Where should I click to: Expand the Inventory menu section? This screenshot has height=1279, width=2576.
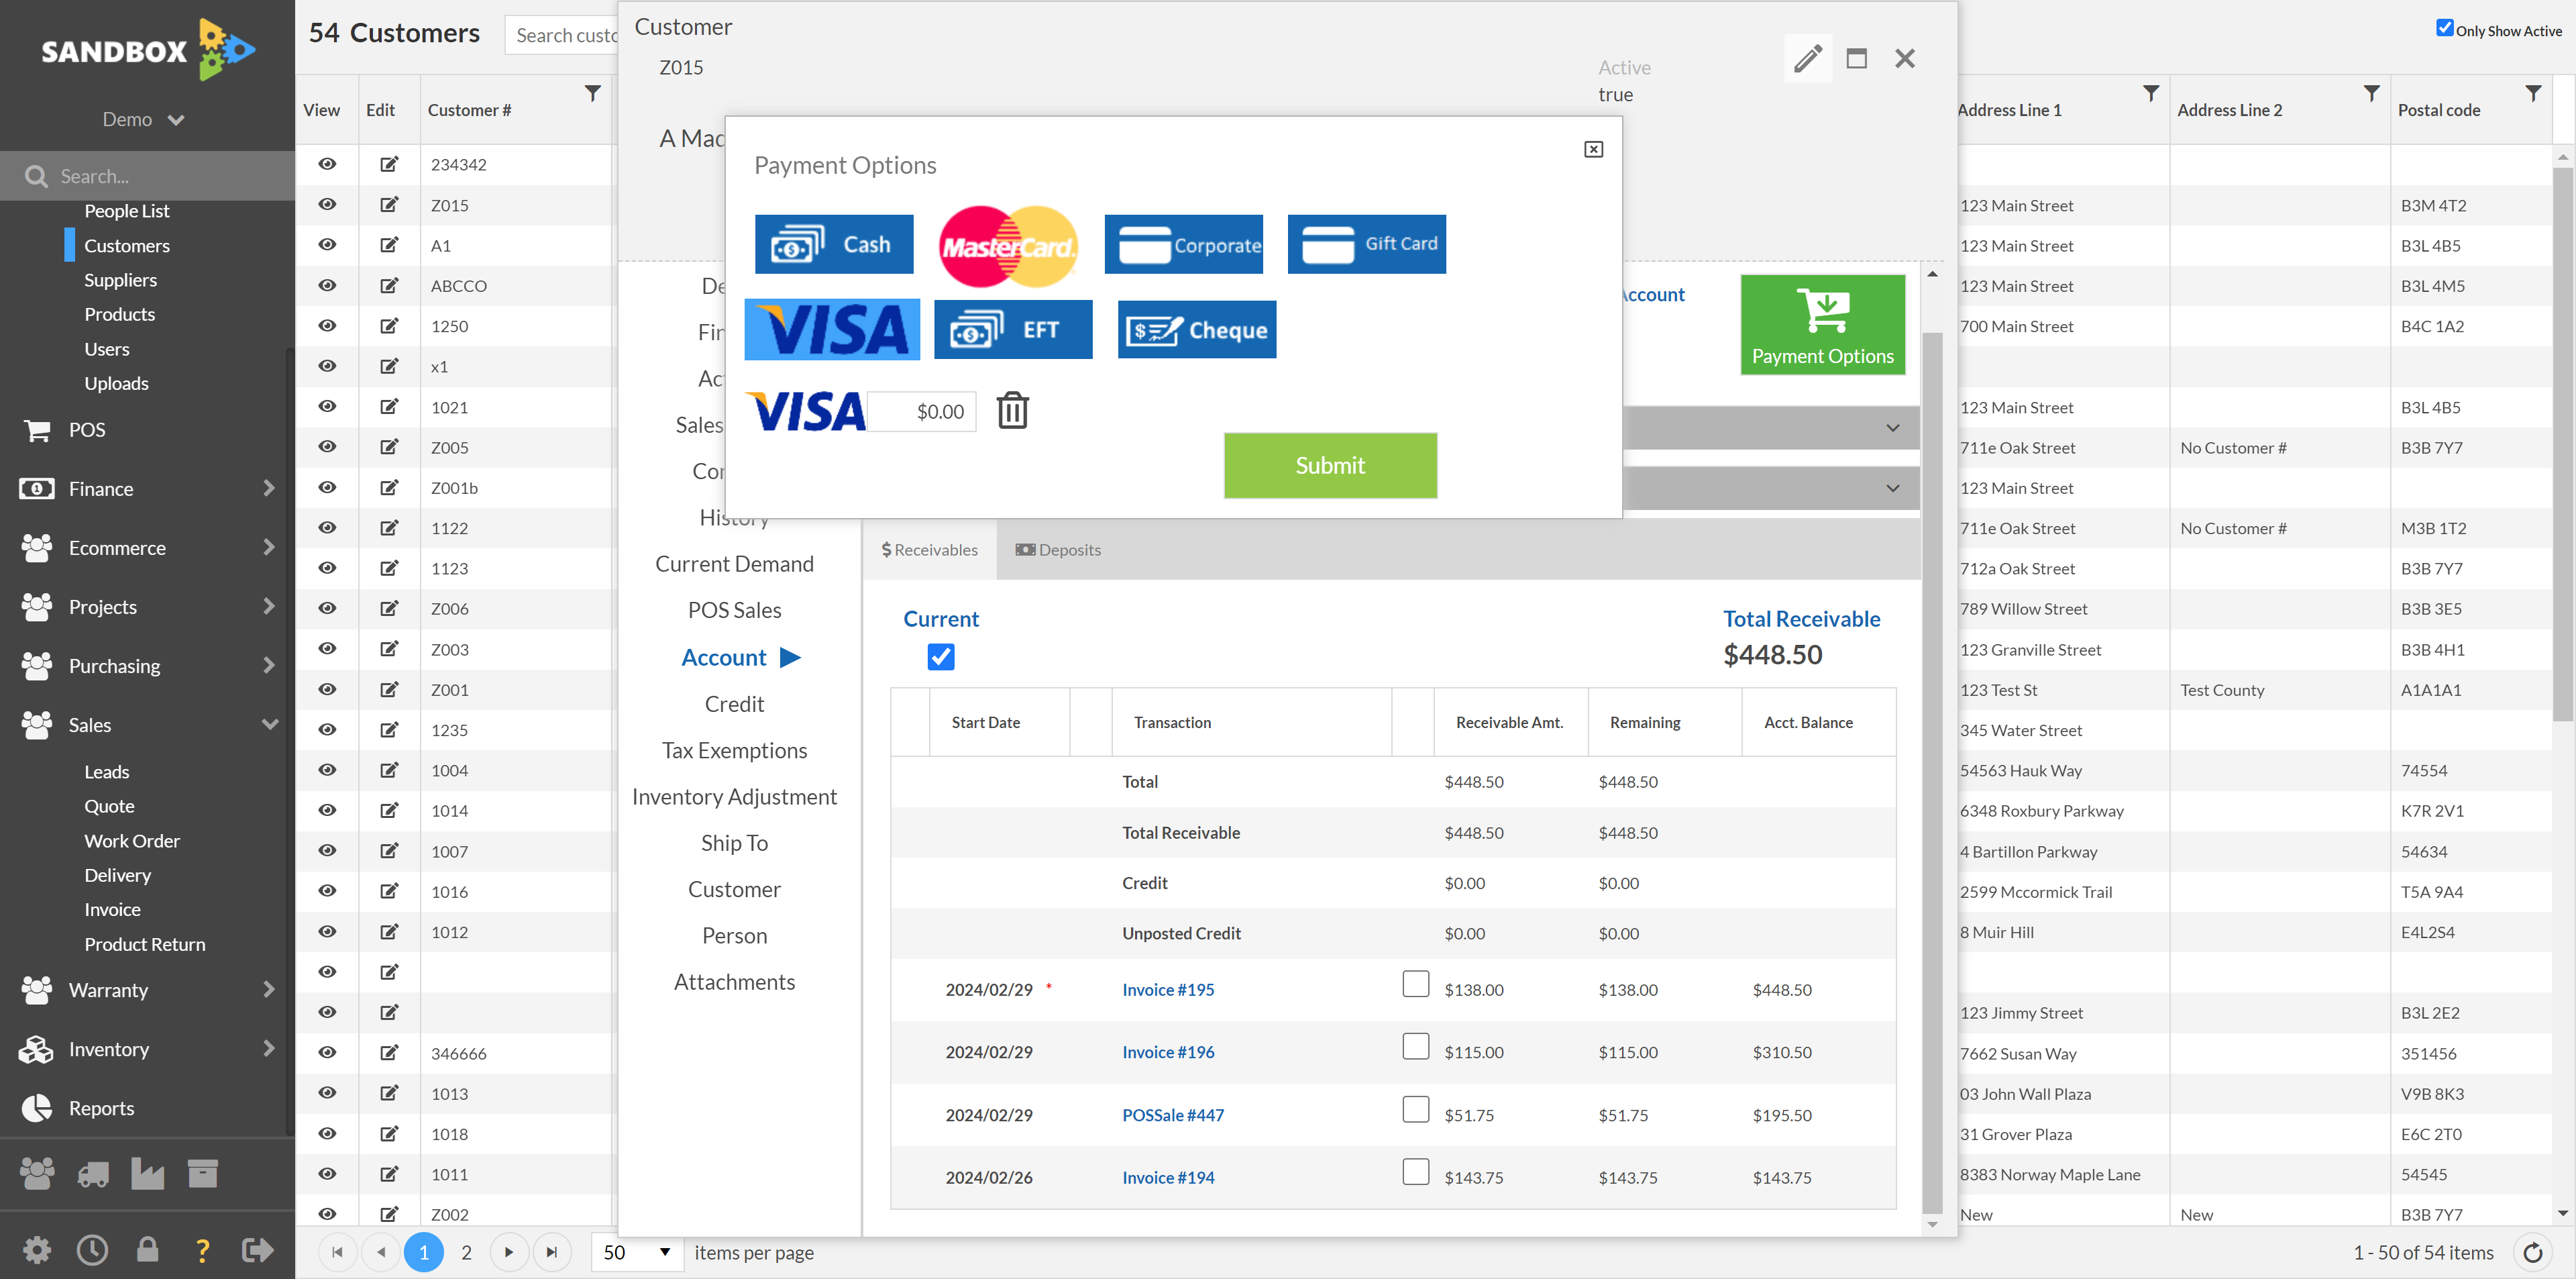(147, 1049)
